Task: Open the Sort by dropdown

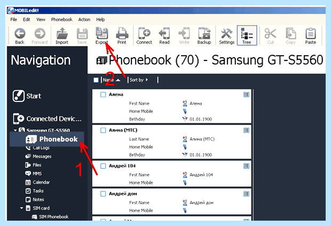Action: click(139, 80)
